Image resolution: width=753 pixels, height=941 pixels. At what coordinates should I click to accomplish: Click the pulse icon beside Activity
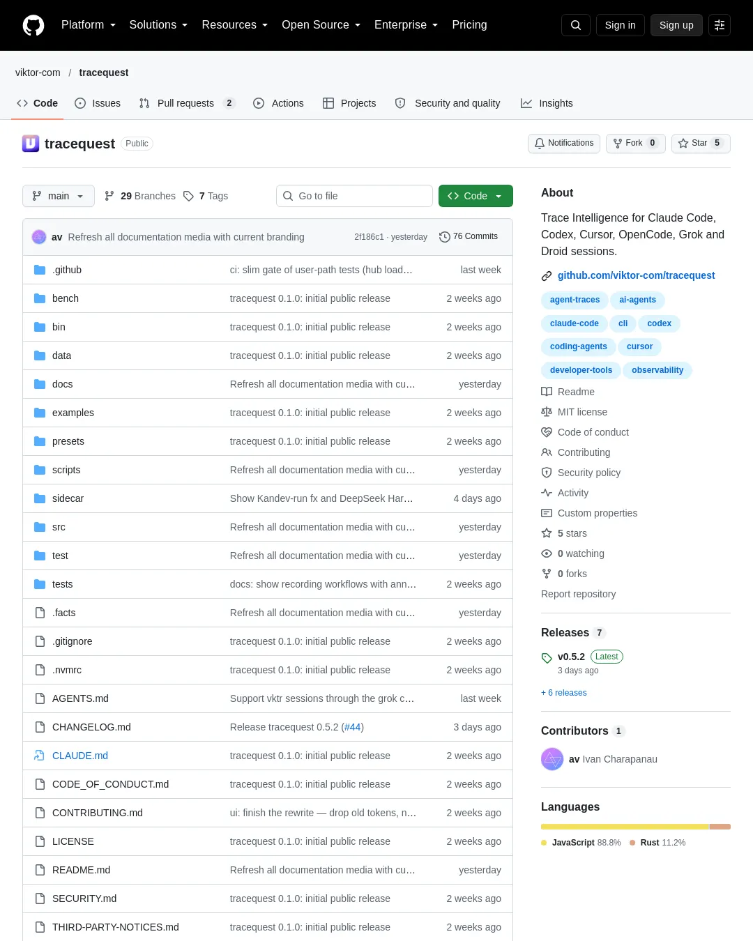click(547, 493)
